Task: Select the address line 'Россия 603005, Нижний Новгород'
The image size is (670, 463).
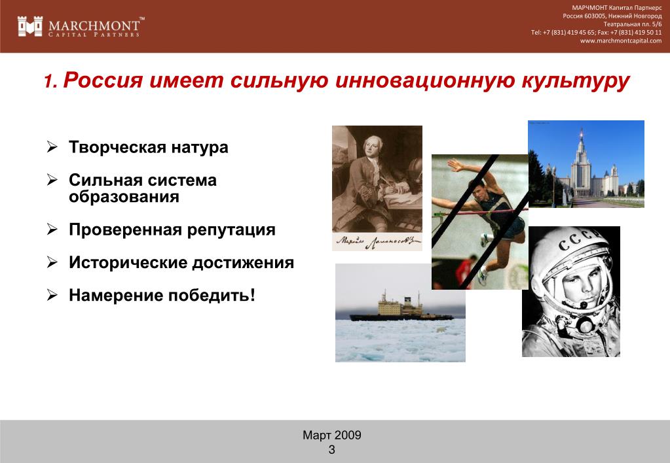Action: (x=612, y=16)
